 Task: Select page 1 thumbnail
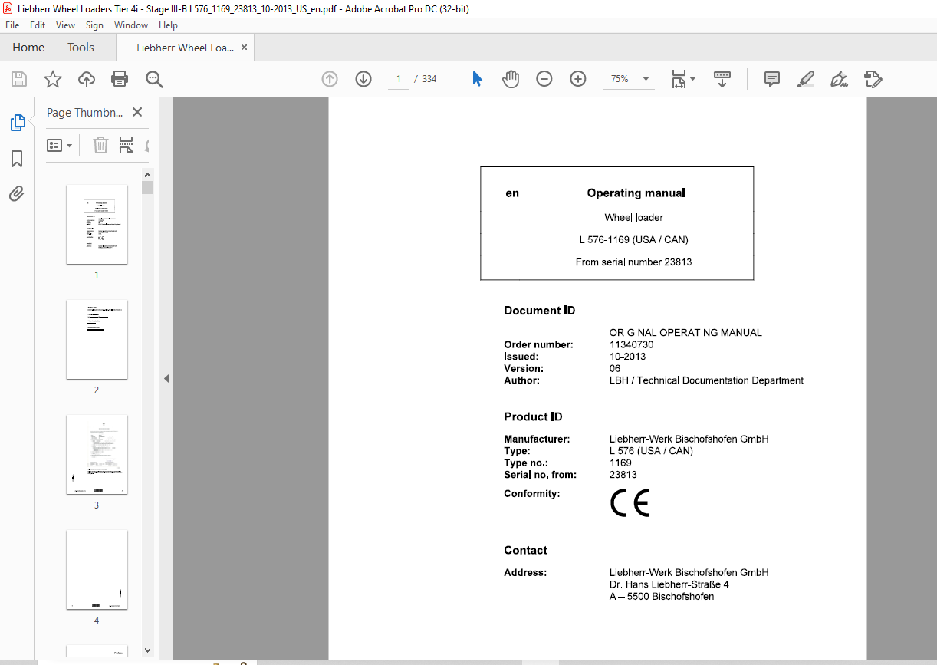point(97,224)
